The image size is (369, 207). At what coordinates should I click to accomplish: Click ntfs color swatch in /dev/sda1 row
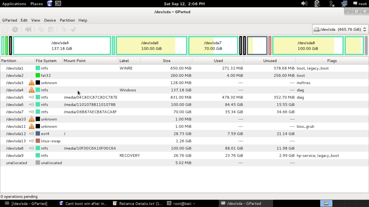38,68
